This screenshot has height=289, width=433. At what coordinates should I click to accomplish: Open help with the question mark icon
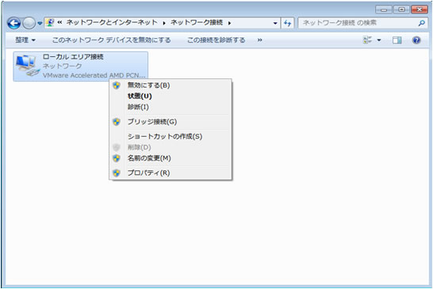[x=416, y=40]
